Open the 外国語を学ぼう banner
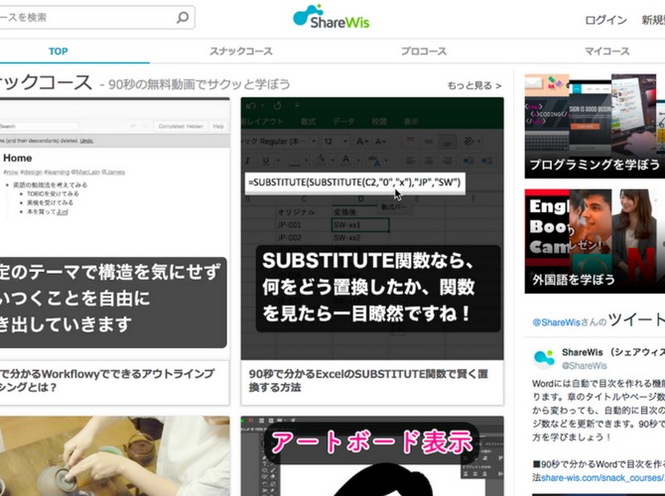This screenshot has height=496, width=665. click(x=595, y=241)
